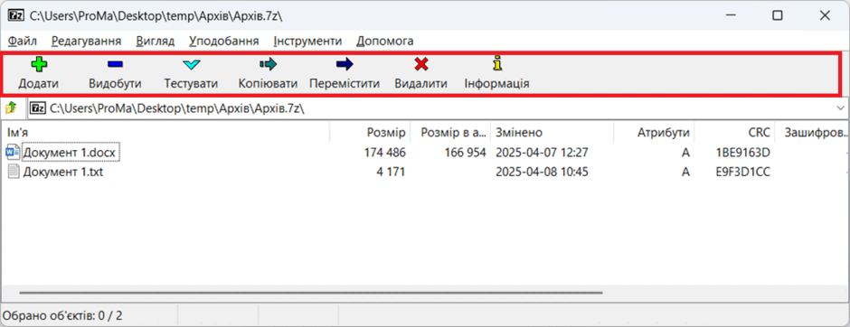Sort by the Розмір в а... column header
This screenshot has height=327, width=850.
(450, 133)
